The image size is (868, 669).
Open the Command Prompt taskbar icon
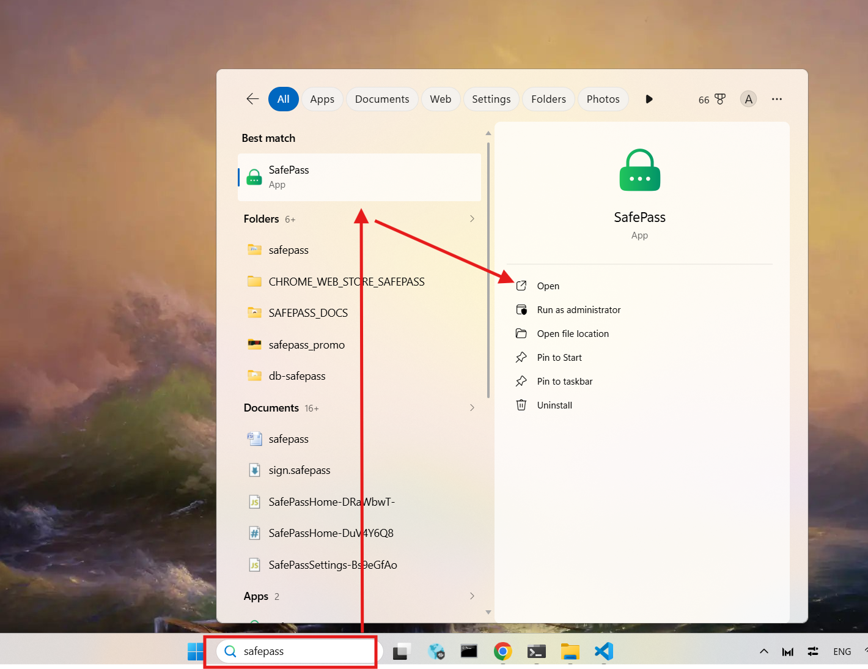469,651
